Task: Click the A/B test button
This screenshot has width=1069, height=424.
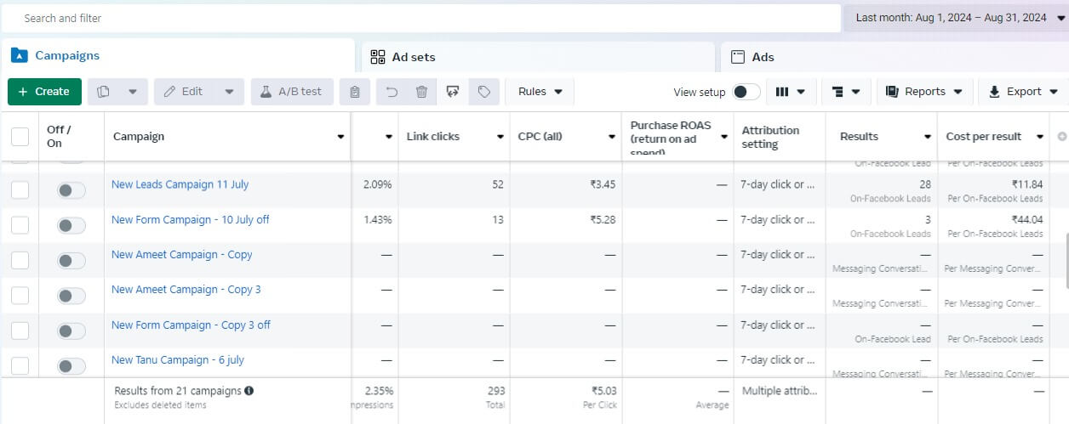Action: click(x=292, y=92)
